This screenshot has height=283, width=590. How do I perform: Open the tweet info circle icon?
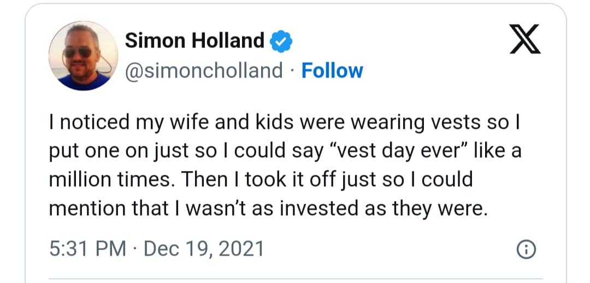tap(524, 250)
